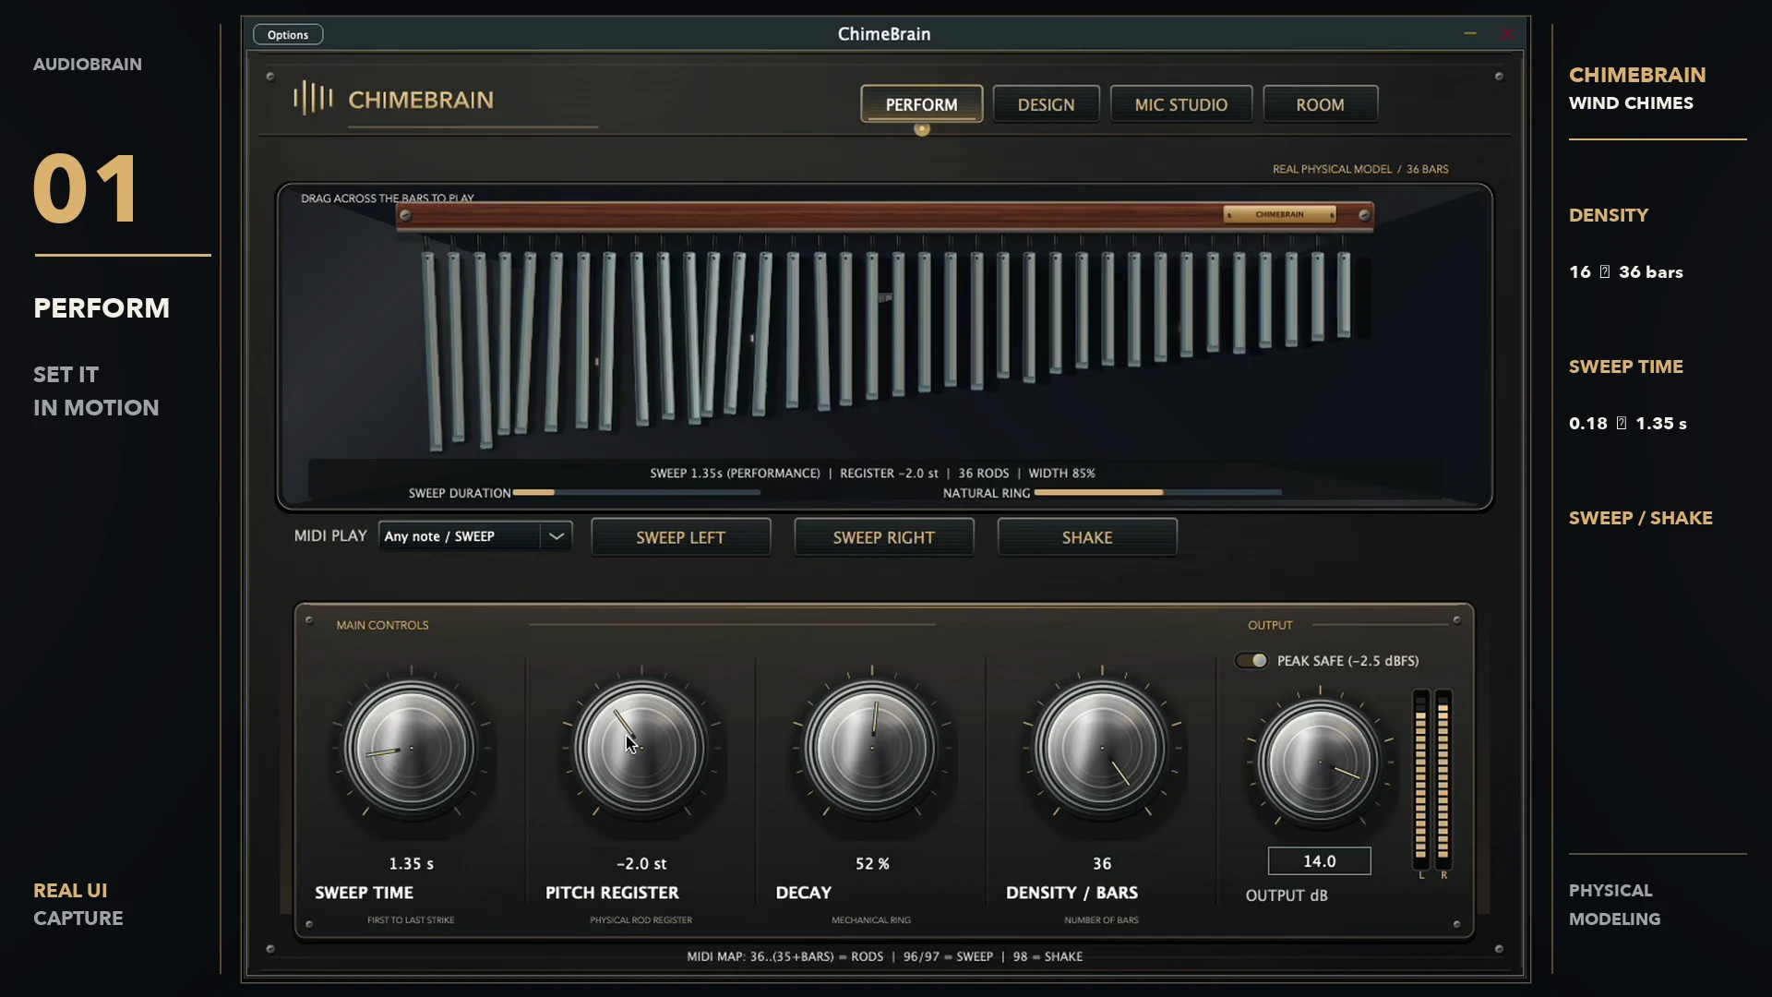Screen dimensions: 1772x997
Task: Open the Options menu
Action: tap(288, 35)
